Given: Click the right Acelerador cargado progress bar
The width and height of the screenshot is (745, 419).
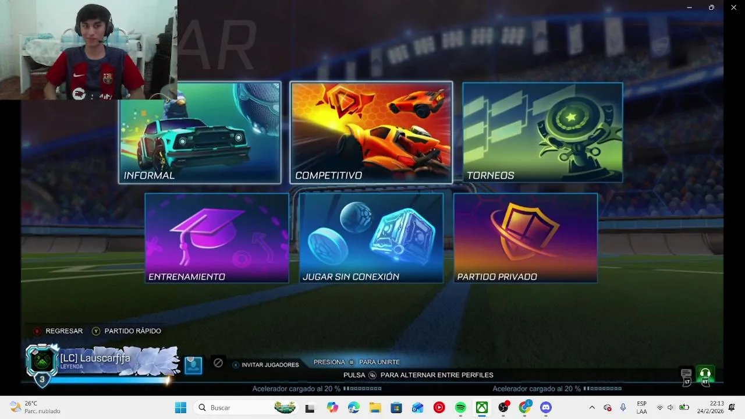Looking at the screenshot, I should tap(603, 388).
